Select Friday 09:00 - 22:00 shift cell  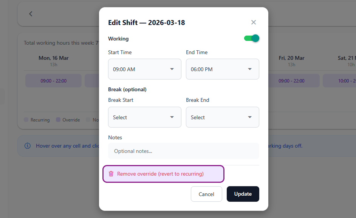[291, 81]
